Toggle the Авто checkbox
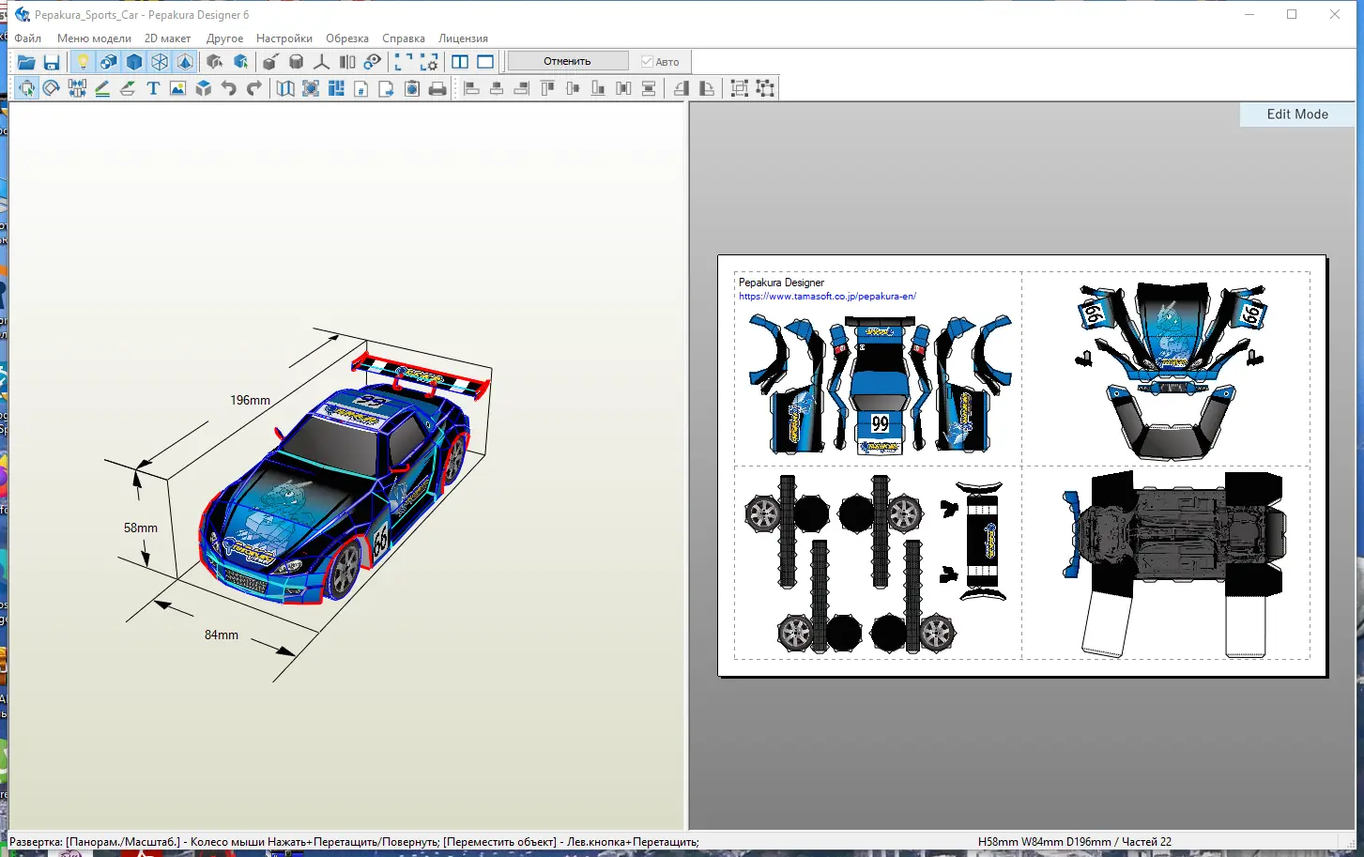This screenshot has width=1364, height=857. (647, 62)
